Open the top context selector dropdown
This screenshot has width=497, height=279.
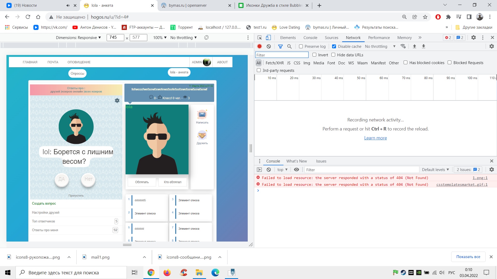pyautogui.click(x=282, y=170)
